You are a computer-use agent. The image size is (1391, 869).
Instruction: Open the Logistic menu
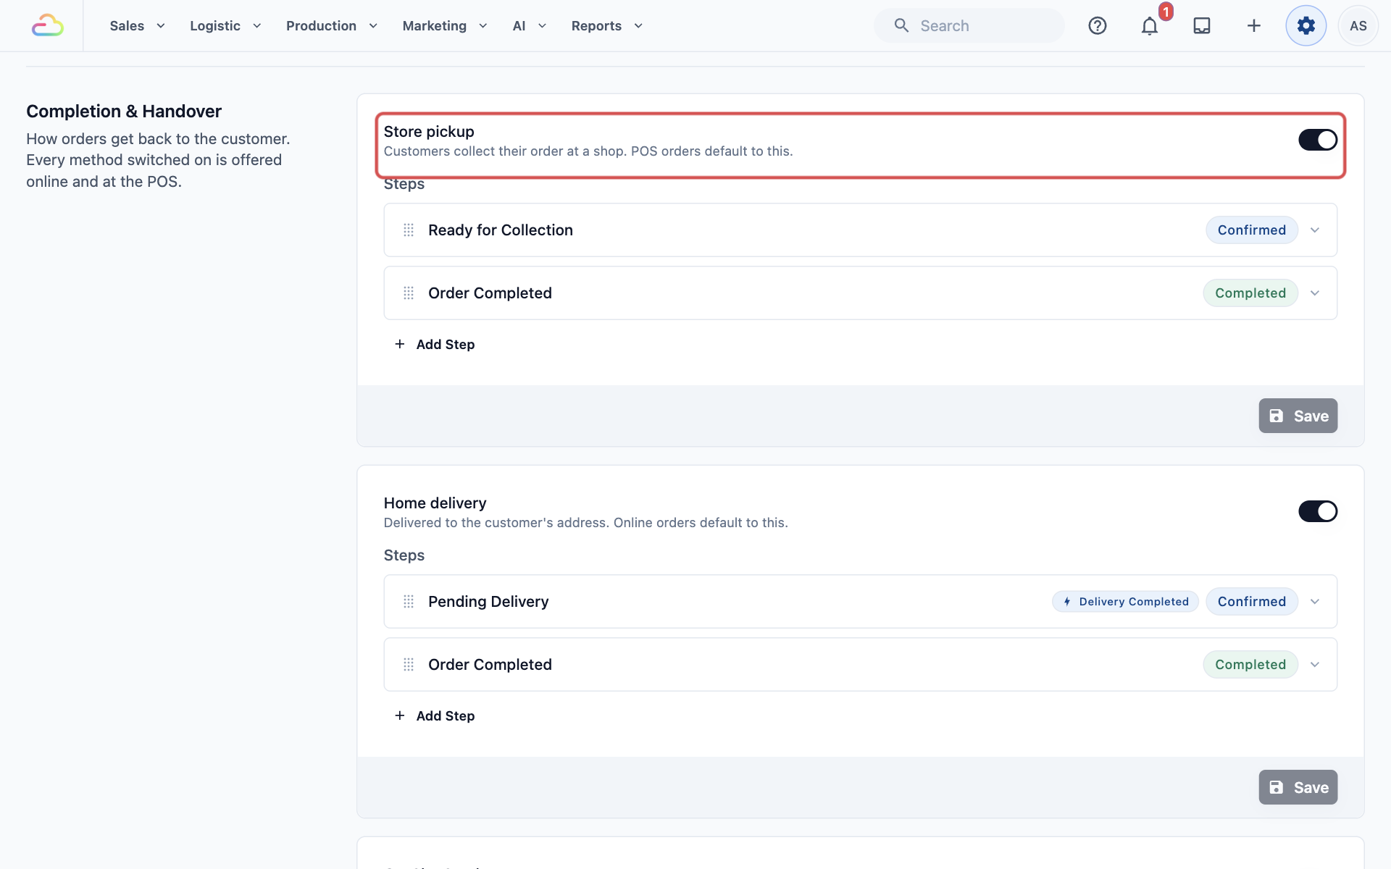pyautogui.click(x=225, y=26)
